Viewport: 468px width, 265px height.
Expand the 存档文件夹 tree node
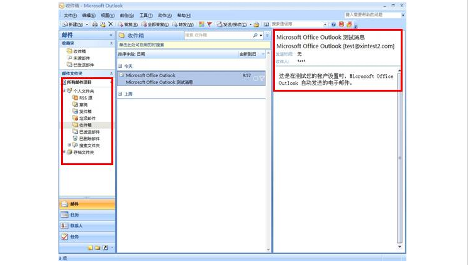[x=64, y=152]
